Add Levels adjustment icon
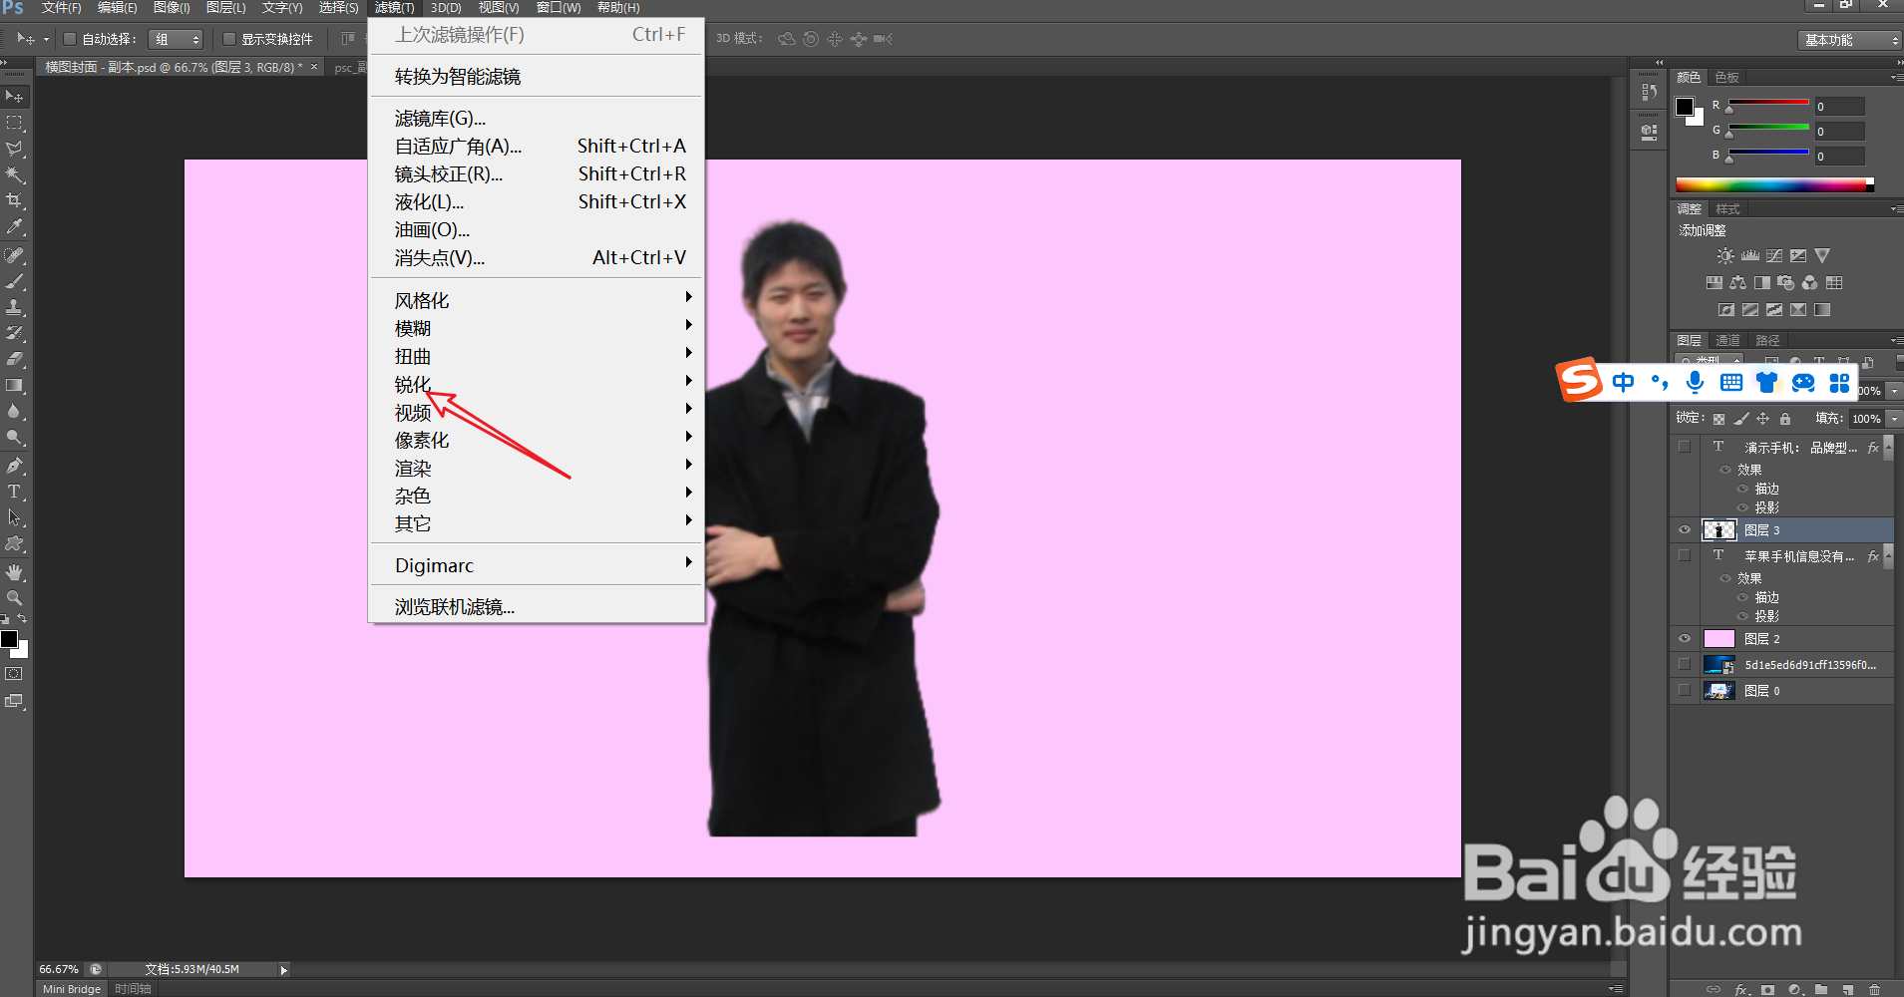The height and width of the screenshot is (997, 1904). [1750, 256]
